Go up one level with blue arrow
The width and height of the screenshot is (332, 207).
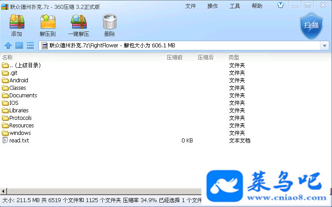tap(8, 45)
